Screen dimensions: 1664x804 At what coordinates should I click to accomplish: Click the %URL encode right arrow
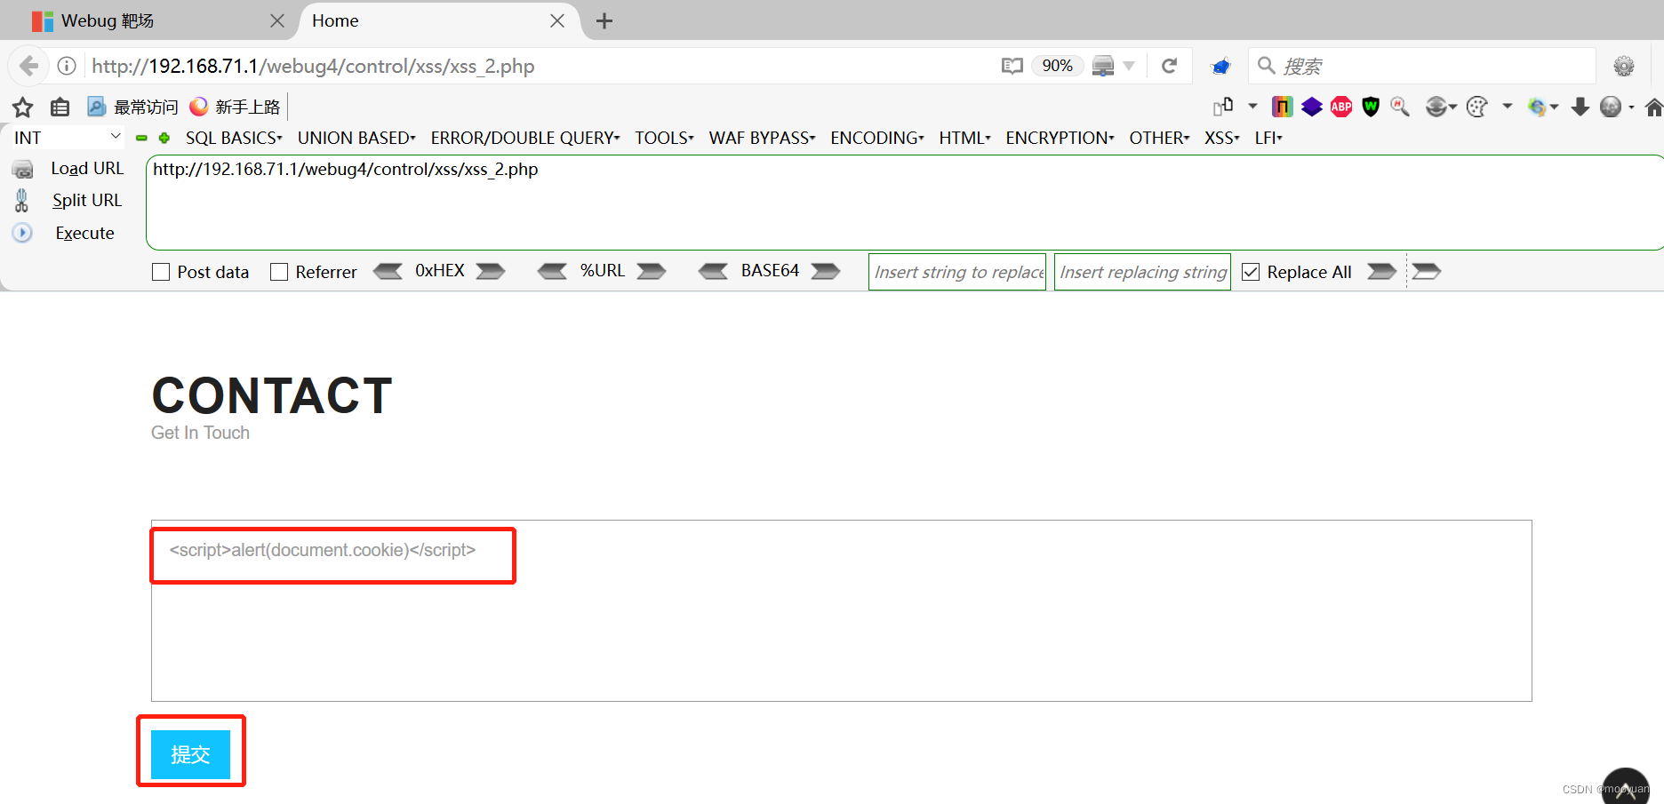click(x=652, y=271)
